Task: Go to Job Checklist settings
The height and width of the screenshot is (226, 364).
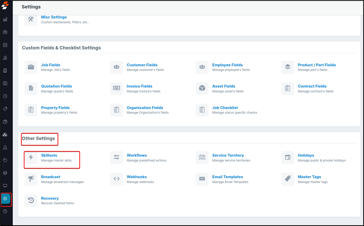Action: 225,108
